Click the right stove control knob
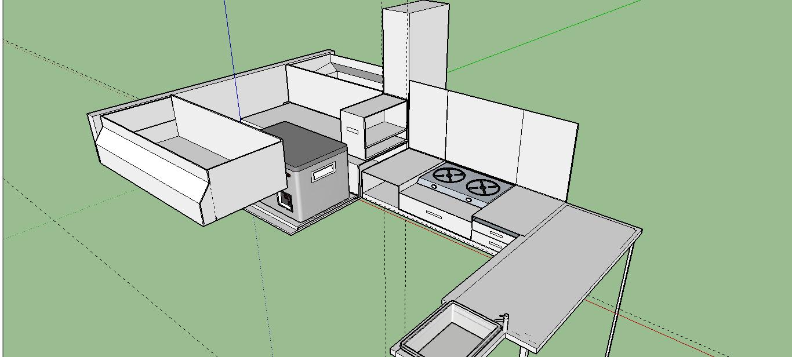Viewport: 792px width, 357px height. (468, 200)
